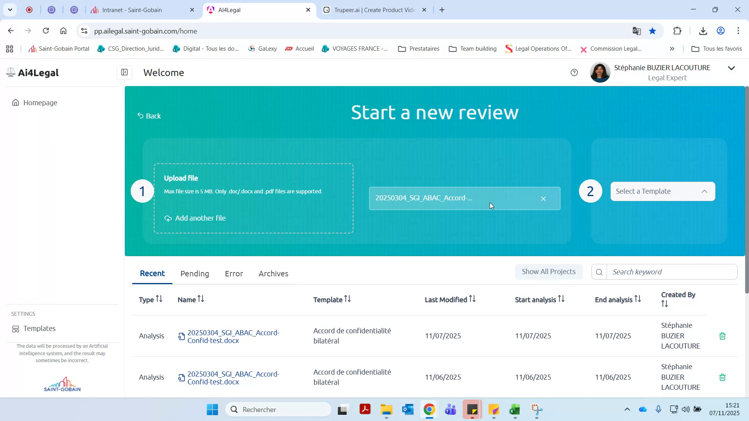Image resolution: width=749 pixels, height=421 pixels.
Task: Switch to the Pending tab
Action: (x=195, y=274)
